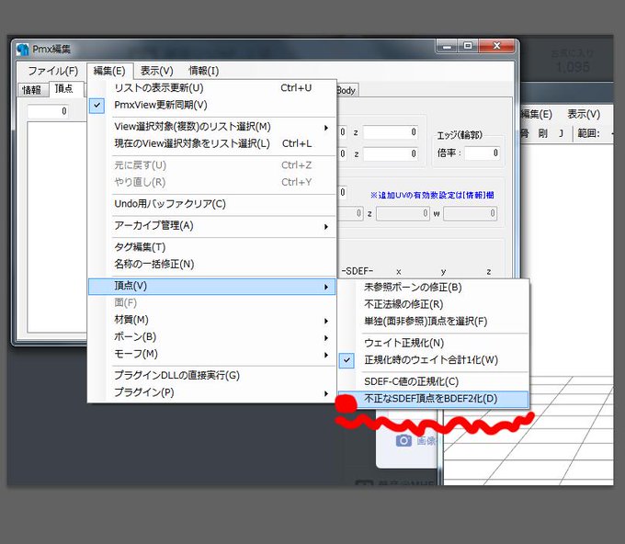Screen dimensions: 625x544
Task: Open the 編集(E) menu in Pmx編集
Action: (109, 71)
